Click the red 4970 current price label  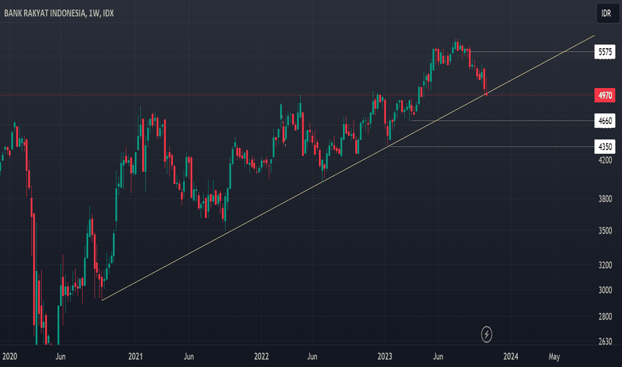click(x=605, y=95)
